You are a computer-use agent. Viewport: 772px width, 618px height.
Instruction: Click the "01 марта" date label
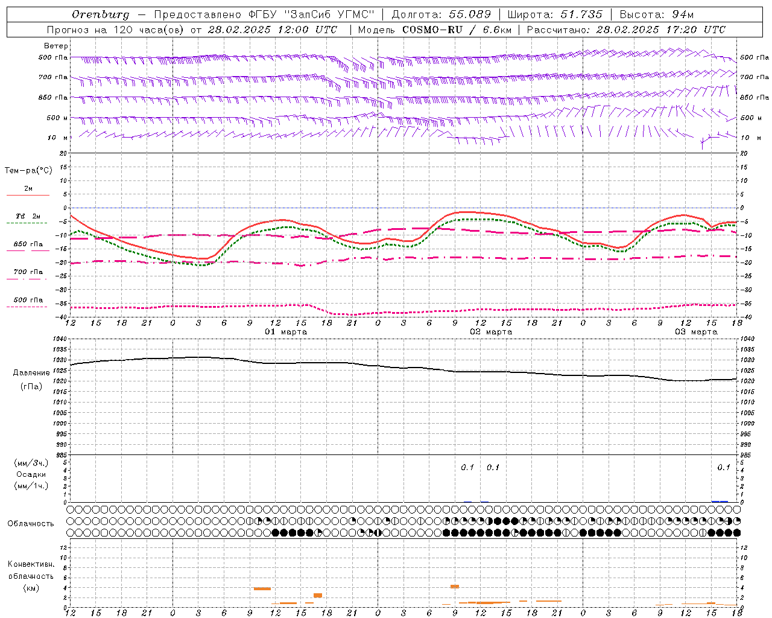pyautogui.click(x=286, y=332)
